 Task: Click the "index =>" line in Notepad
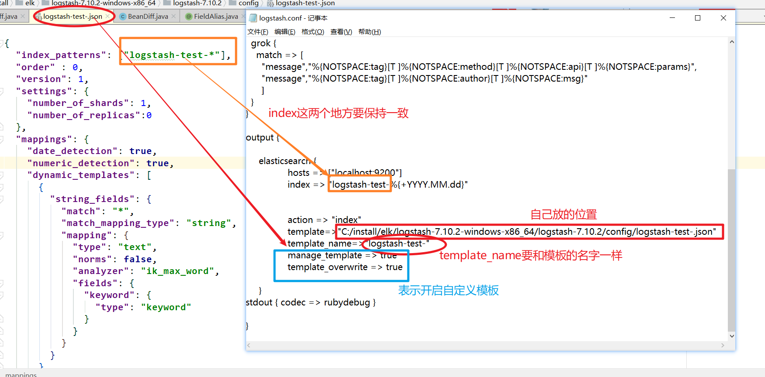coord(377,185)
